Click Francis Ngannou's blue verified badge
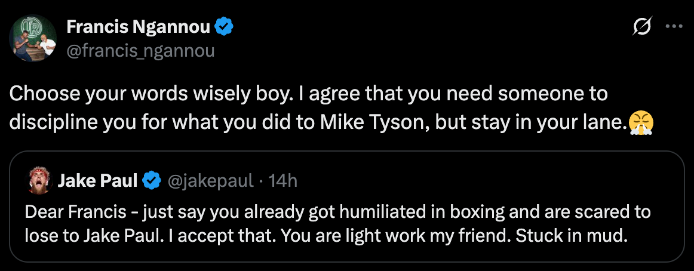The width and height of the screenshot is (694, 271). pyautogui.click(x=223, y=27)
